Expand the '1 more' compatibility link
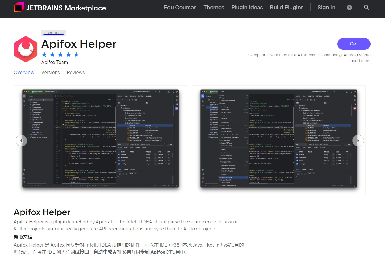Viewport: 385px width, 257px height. coord(364,61)
